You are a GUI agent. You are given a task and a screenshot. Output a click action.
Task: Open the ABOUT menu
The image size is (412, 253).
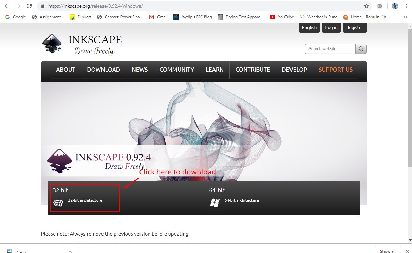pos(65,70)
